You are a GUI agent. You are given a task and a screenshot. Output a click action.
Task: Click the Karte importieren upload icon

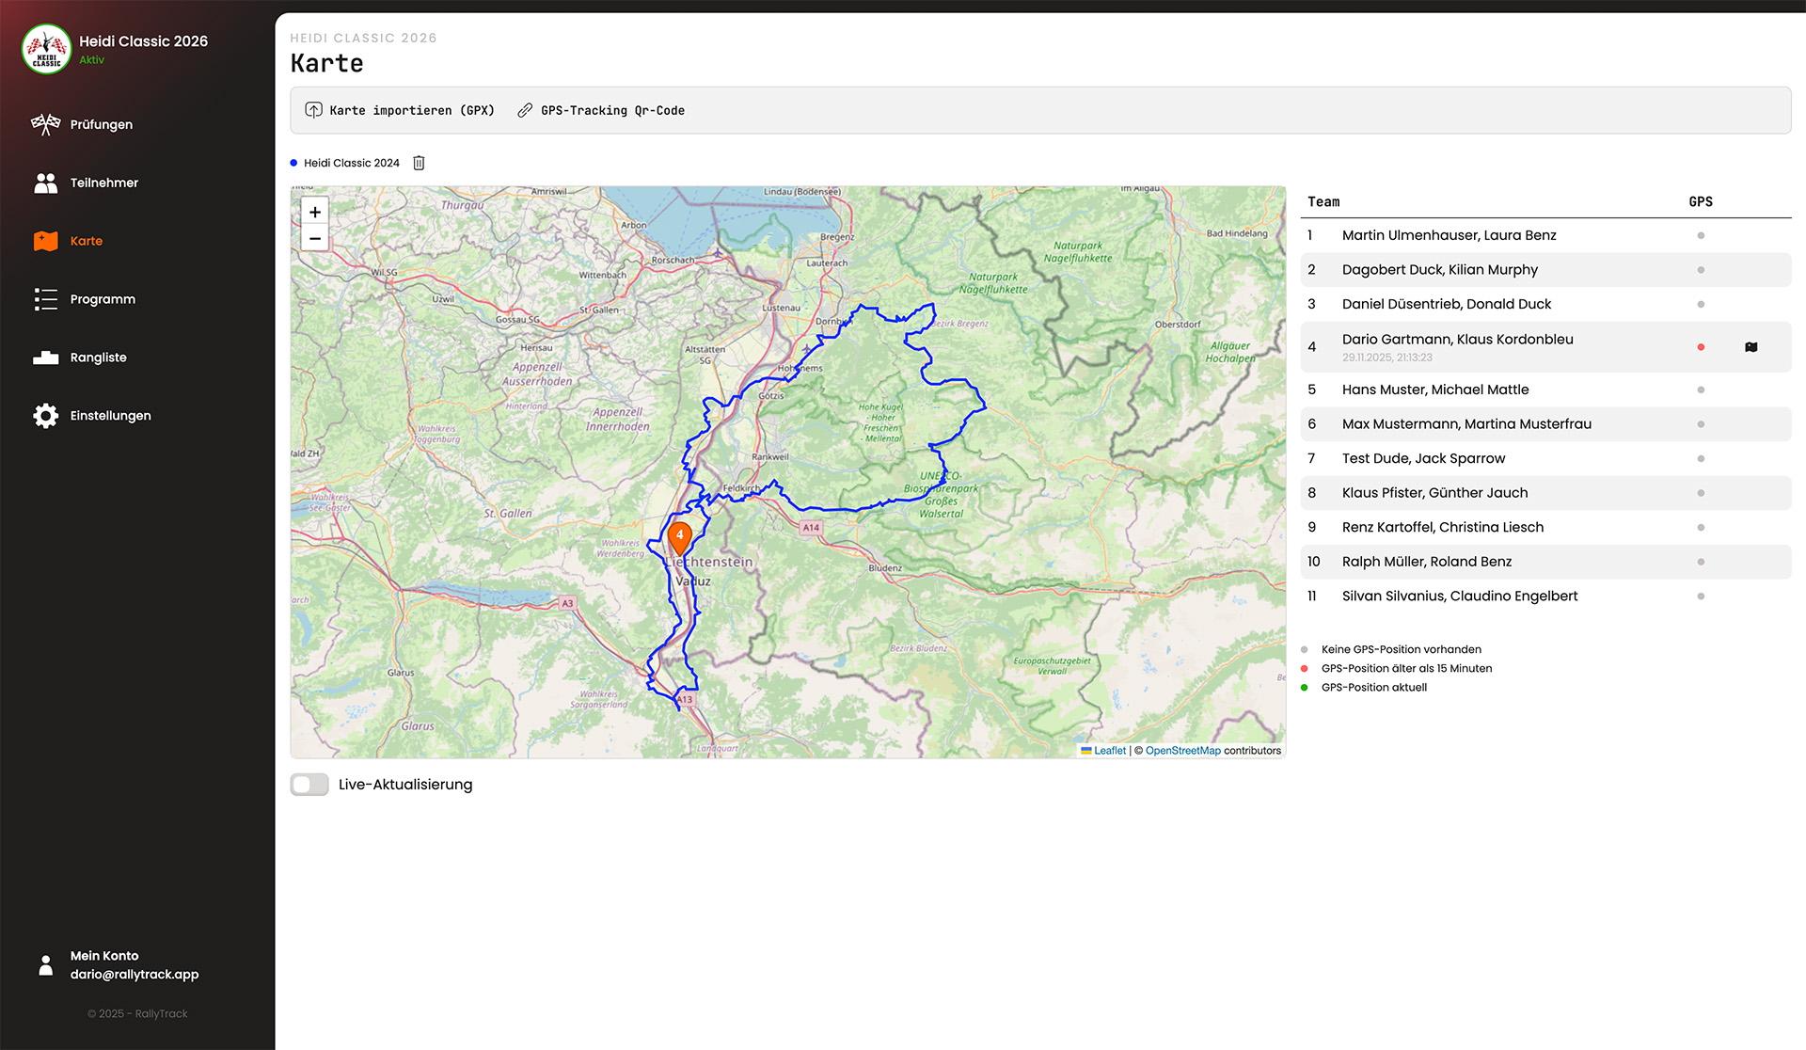[x=313, y=110]
